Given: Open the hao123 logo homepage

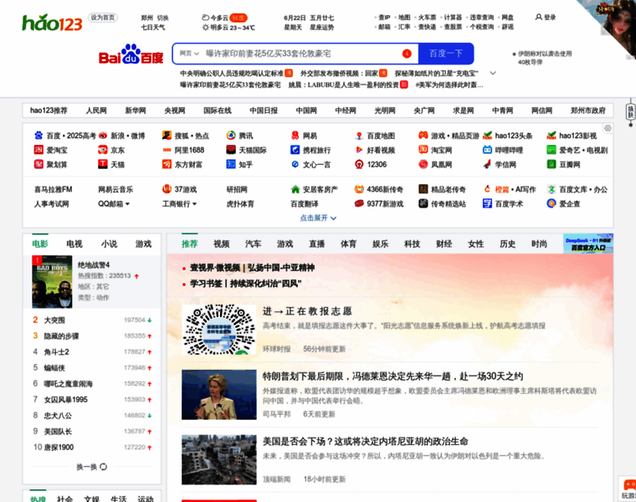Looking at the screenshot, I should pos(52,23).
